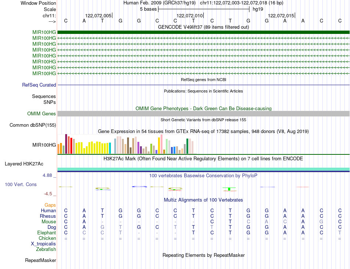The height and width of the screenshot is (269, 350).
Task: Click the Common dbSNP(155) track label
Action: [32, 125]
